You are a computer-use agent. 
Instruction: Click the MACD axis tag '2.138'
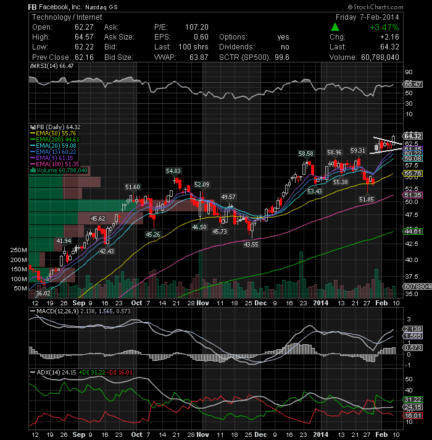[413, 329]
